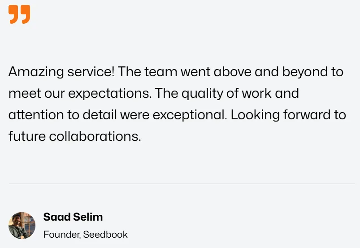Click the word quality in the quote

(x=202, y=94)
